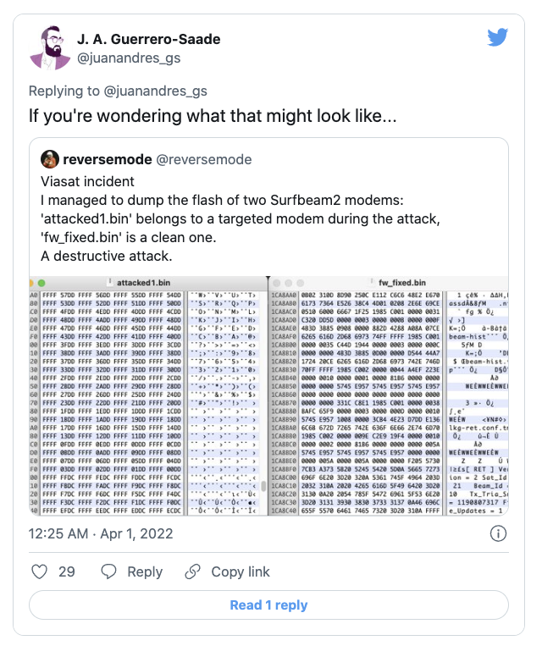
Task: Open the @juanandres_gs handle link
Action: [x=129, y=58]
